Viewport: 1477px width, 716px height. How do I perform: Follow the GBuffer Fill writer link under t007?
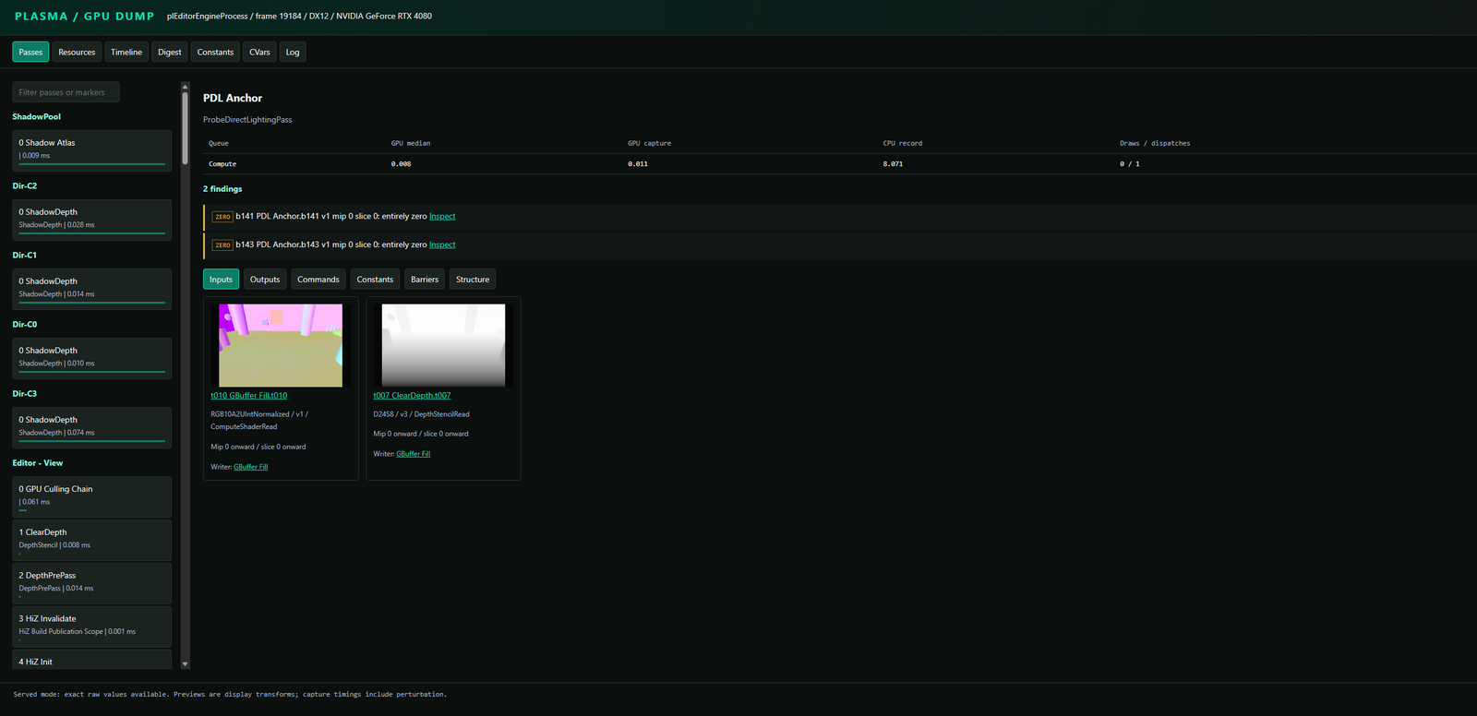point(414,454)
